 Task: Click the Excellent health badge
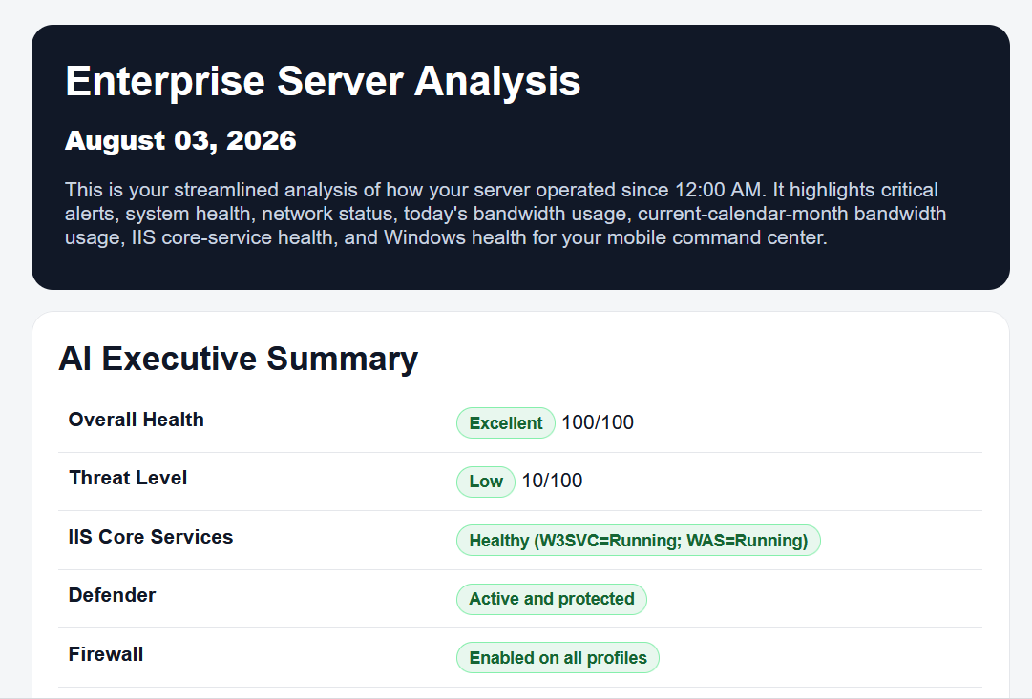pos(505,422)
